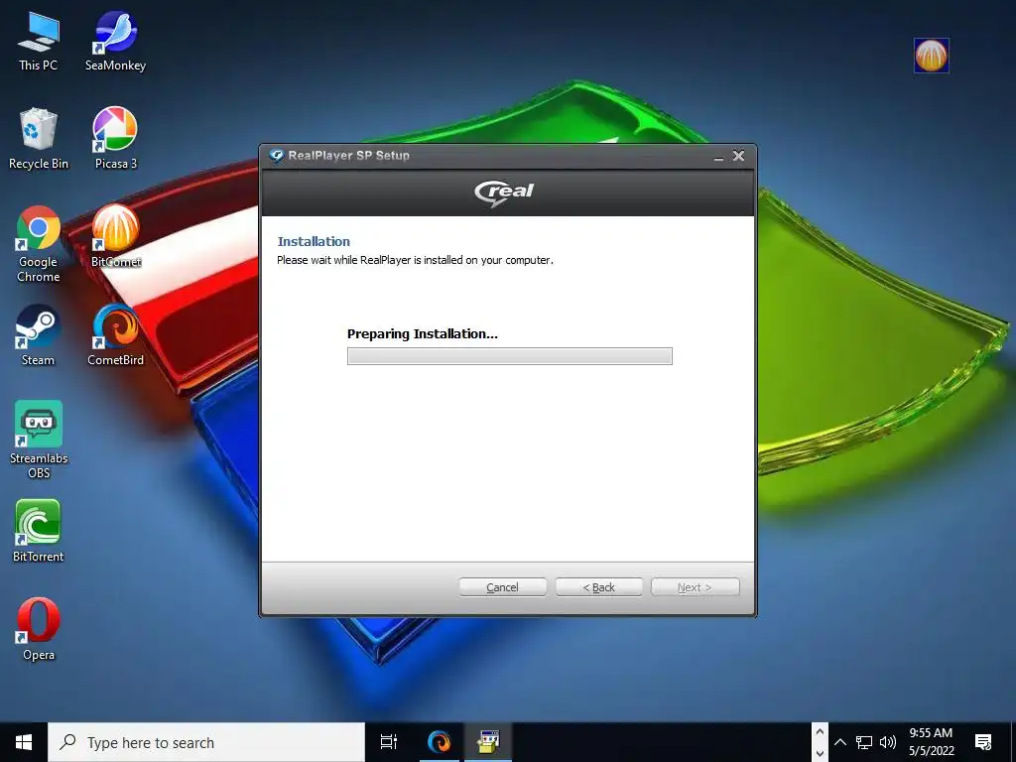Open Task View in the taskbar

pos(389,742)
